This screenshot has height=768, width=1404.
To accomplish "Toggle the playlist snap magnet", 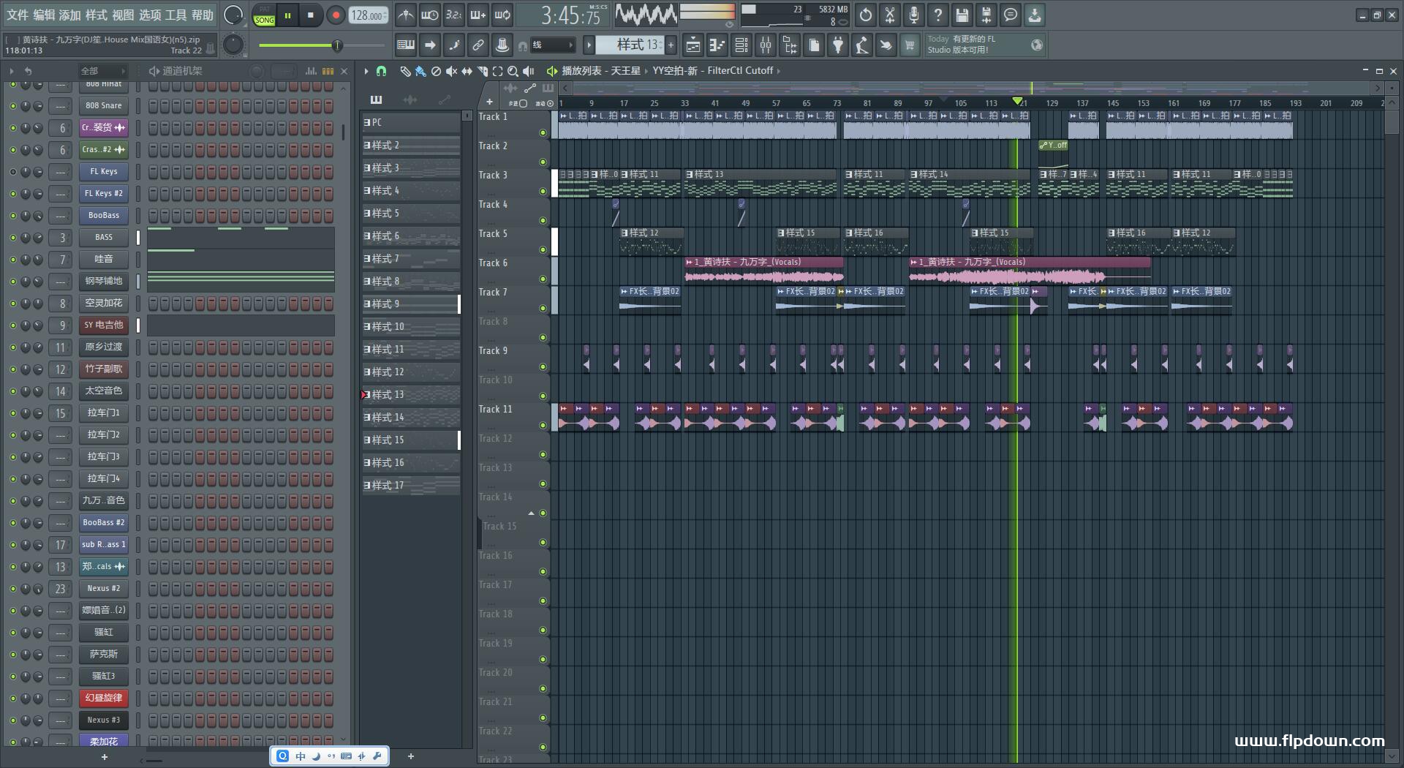I will (x=381, y=71).
